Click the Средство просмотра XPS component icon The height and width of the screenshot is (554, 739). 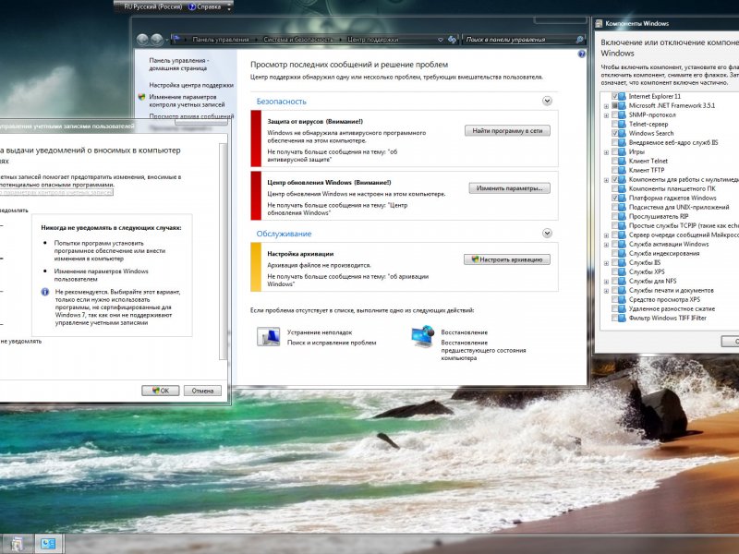click(x=622, y=299)
